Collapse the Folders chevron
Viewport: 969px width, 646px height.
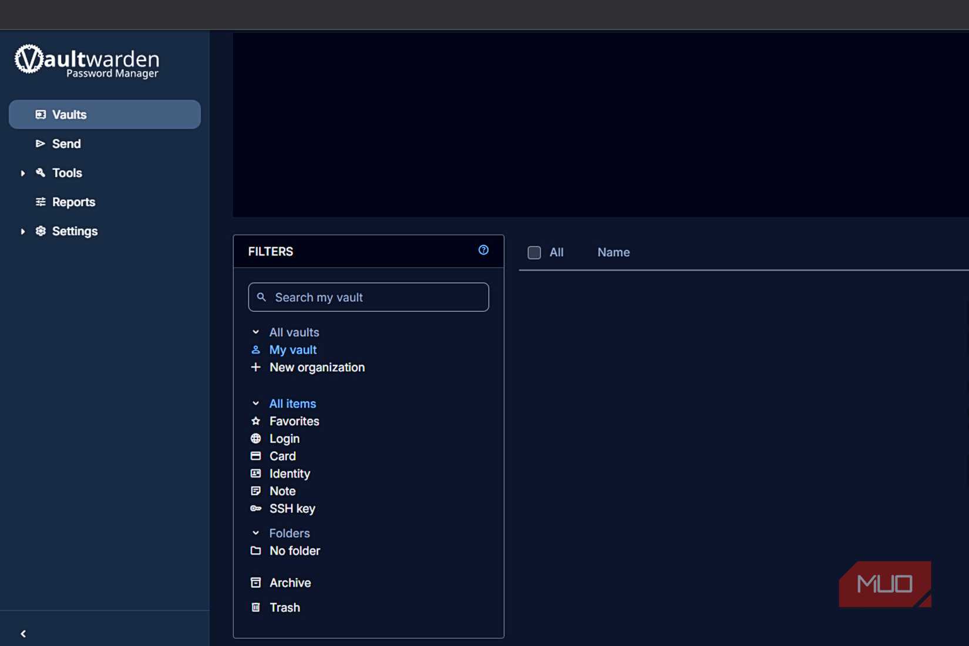(255, 533)
